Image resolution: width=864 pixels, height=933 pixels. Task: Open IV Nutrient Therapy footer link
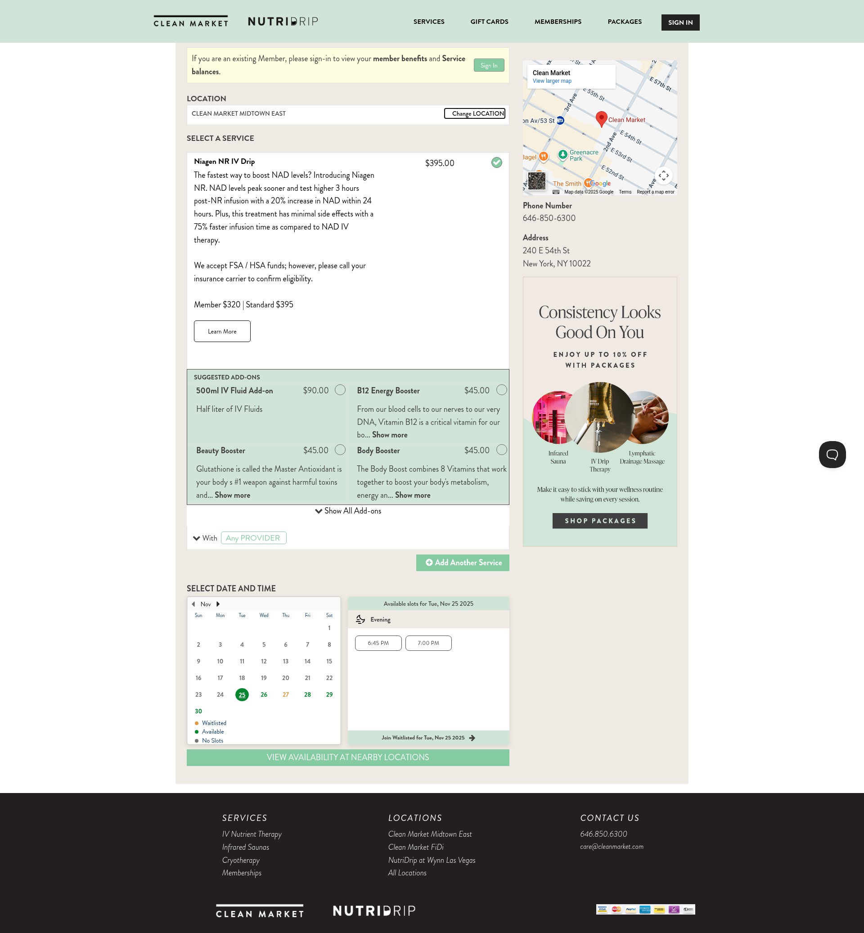252,834
